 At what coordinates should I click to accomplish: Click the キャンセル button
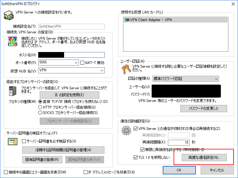[217, 170]
